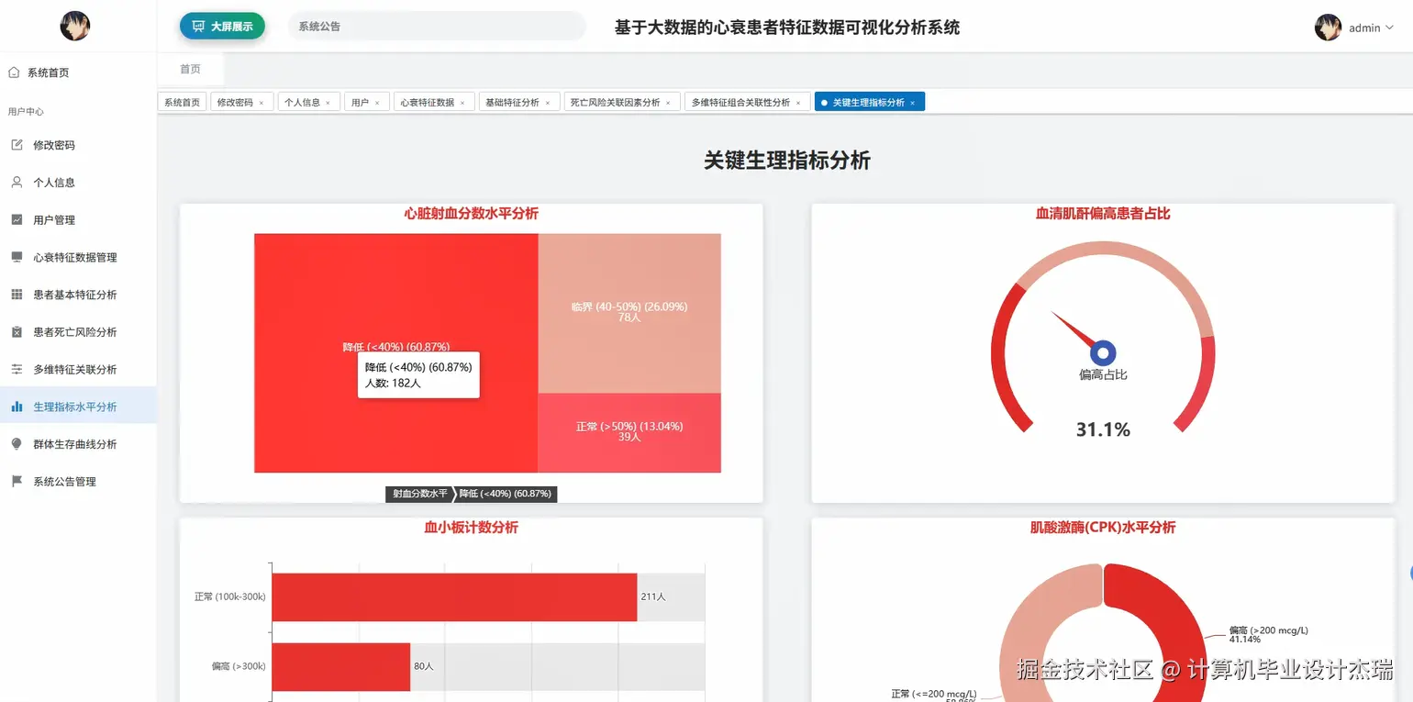Open the admin user dropdown

coord(1371,28)
